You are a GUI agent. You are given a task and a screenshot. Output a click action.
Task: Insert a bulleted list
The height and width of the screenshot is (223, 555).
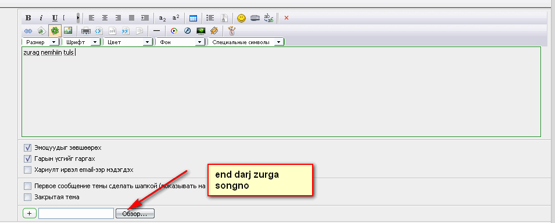tap(210, 17)
